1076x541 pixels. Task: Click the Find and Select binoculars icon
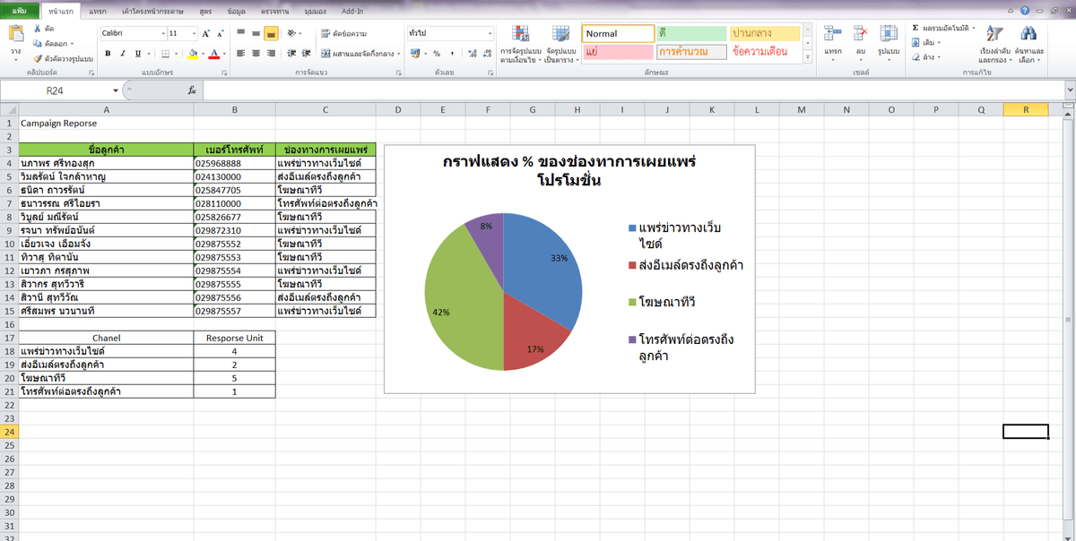[x=1028, y=35]
